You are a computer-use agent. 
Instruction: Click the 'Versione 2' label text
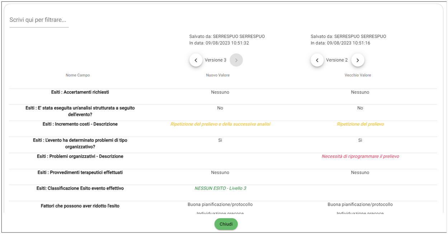[x=336, y=60]
